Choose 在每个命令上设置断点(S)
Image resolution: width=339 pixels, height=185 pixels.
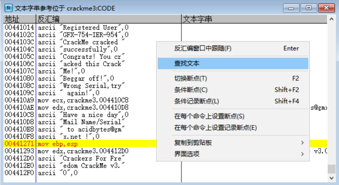233,116
